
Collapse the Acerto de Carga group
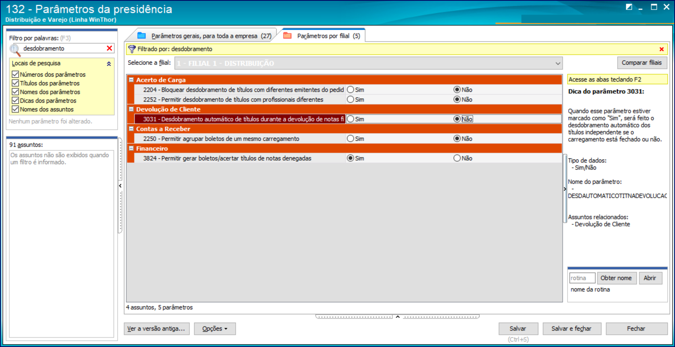[x=131, y=80]
